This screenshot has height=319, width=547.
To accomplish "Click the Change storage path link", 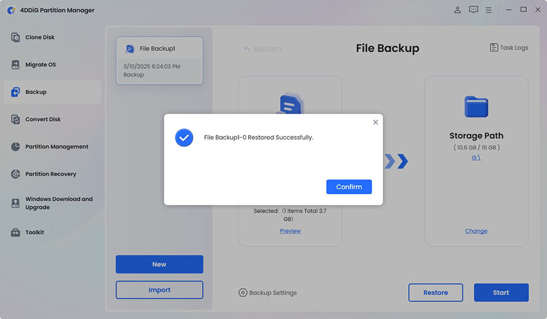I will click(476, 231).
